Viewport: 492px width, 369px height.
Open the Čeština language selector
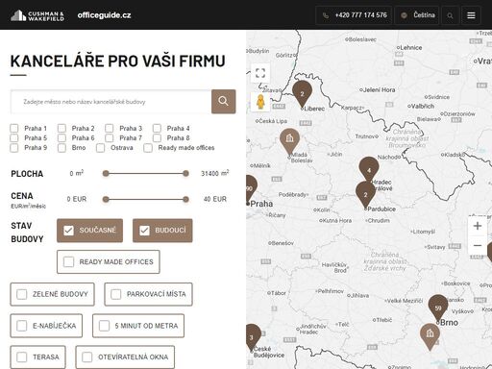pyautogui.click(x=418, y=15)
